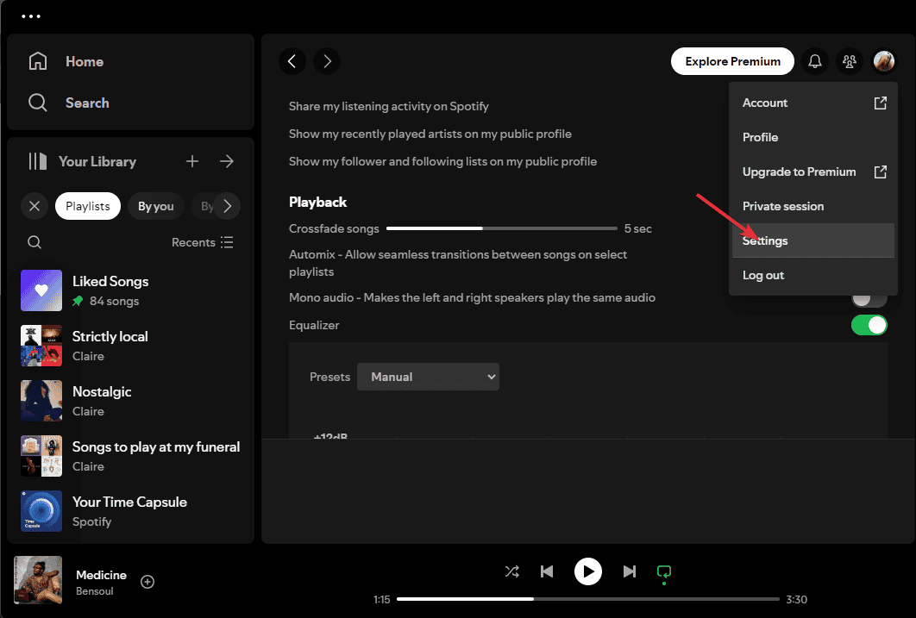Open the artist Bensoul link

click(95, 591)
